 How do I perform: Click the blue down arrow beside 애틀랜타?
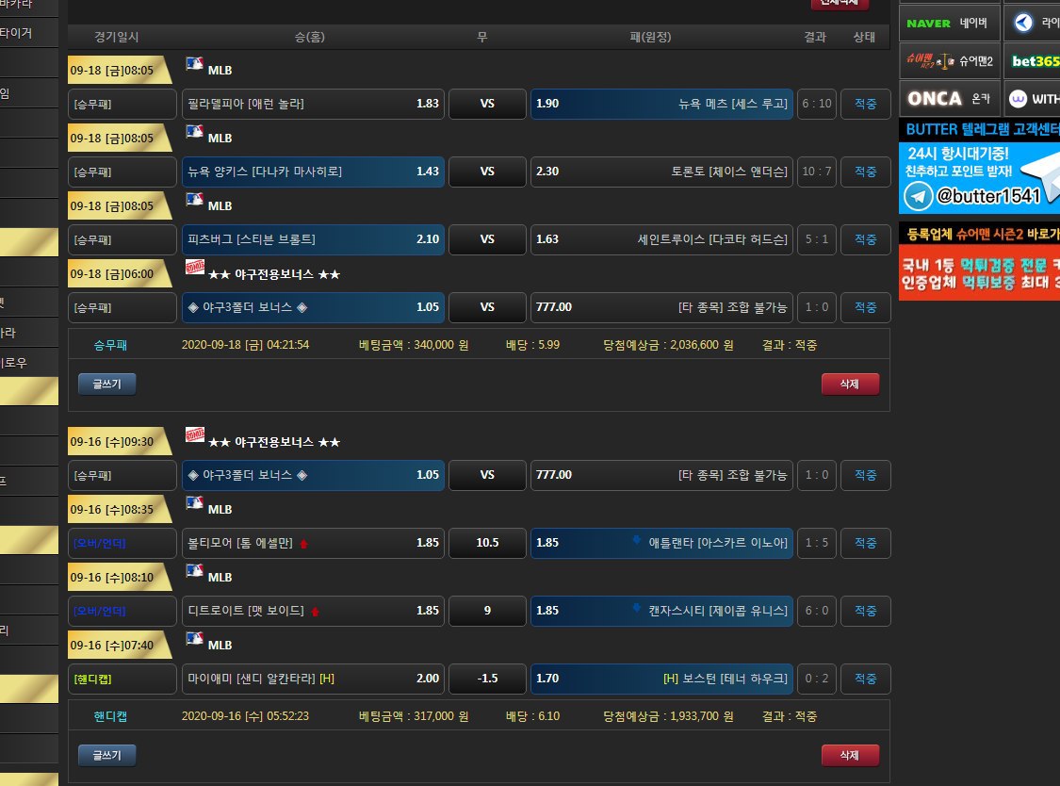pos(638,541)
